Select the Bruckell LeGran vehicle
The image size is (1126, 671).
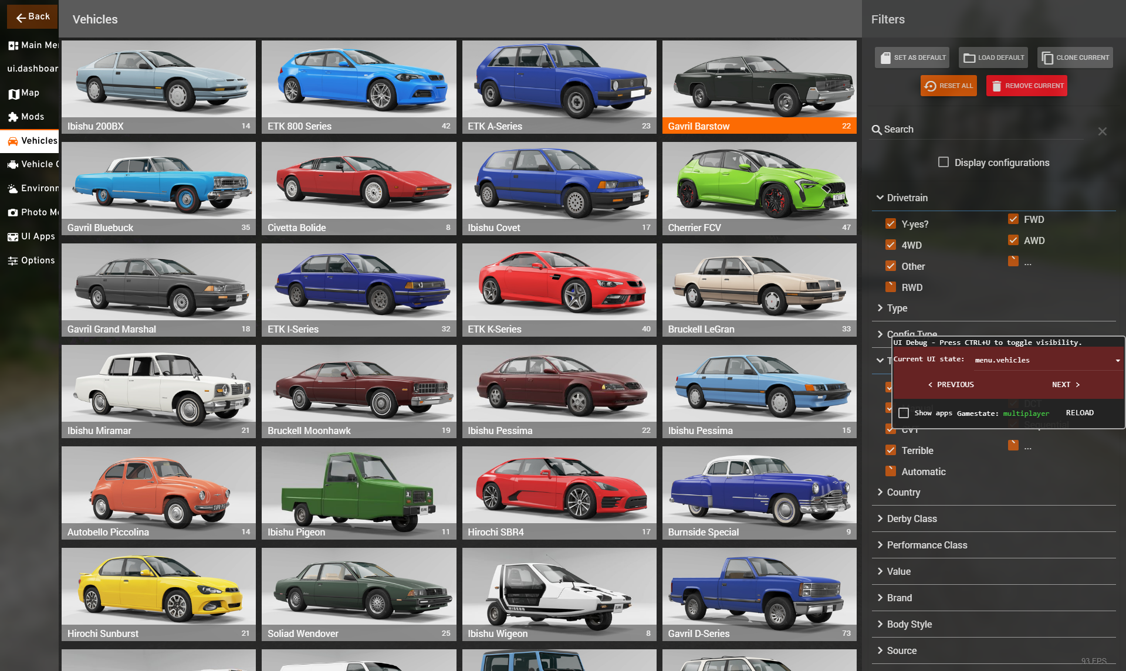(x=759, y=290)
